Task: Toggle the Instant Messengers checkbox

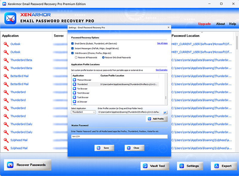Action: [x=73, y=48]
